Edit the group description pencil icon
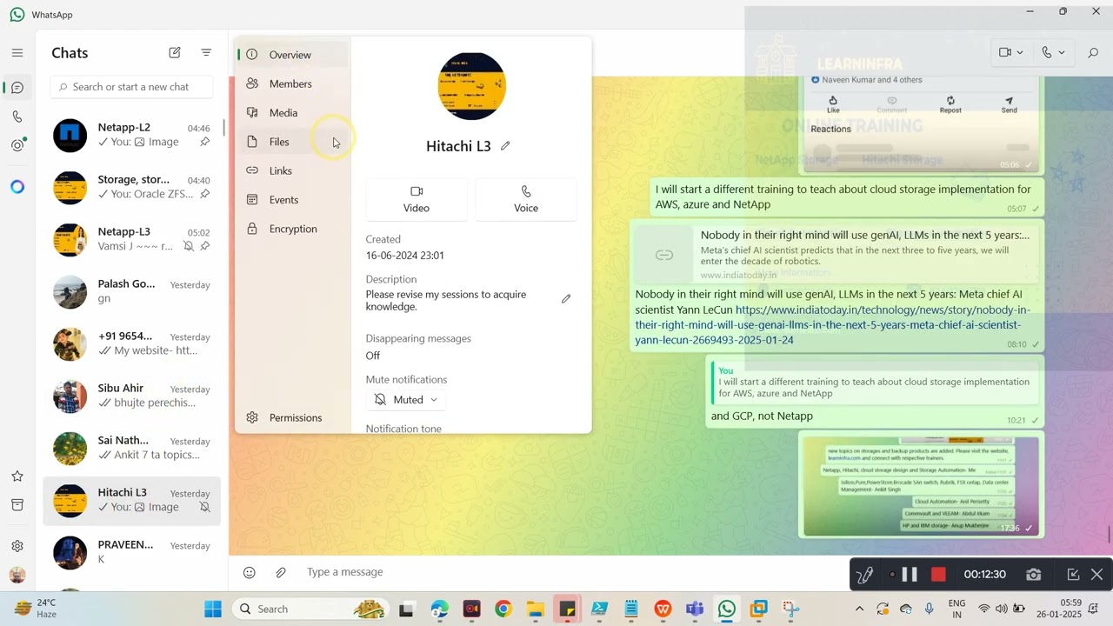This screenshot has width=1113, height=626. (566, 299)
